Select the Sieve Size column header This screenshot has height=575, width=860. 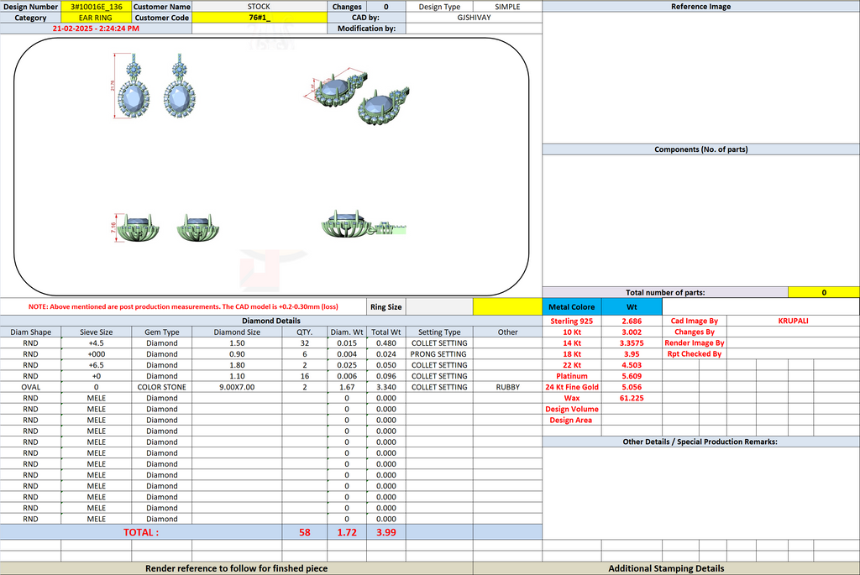point(96,332)
